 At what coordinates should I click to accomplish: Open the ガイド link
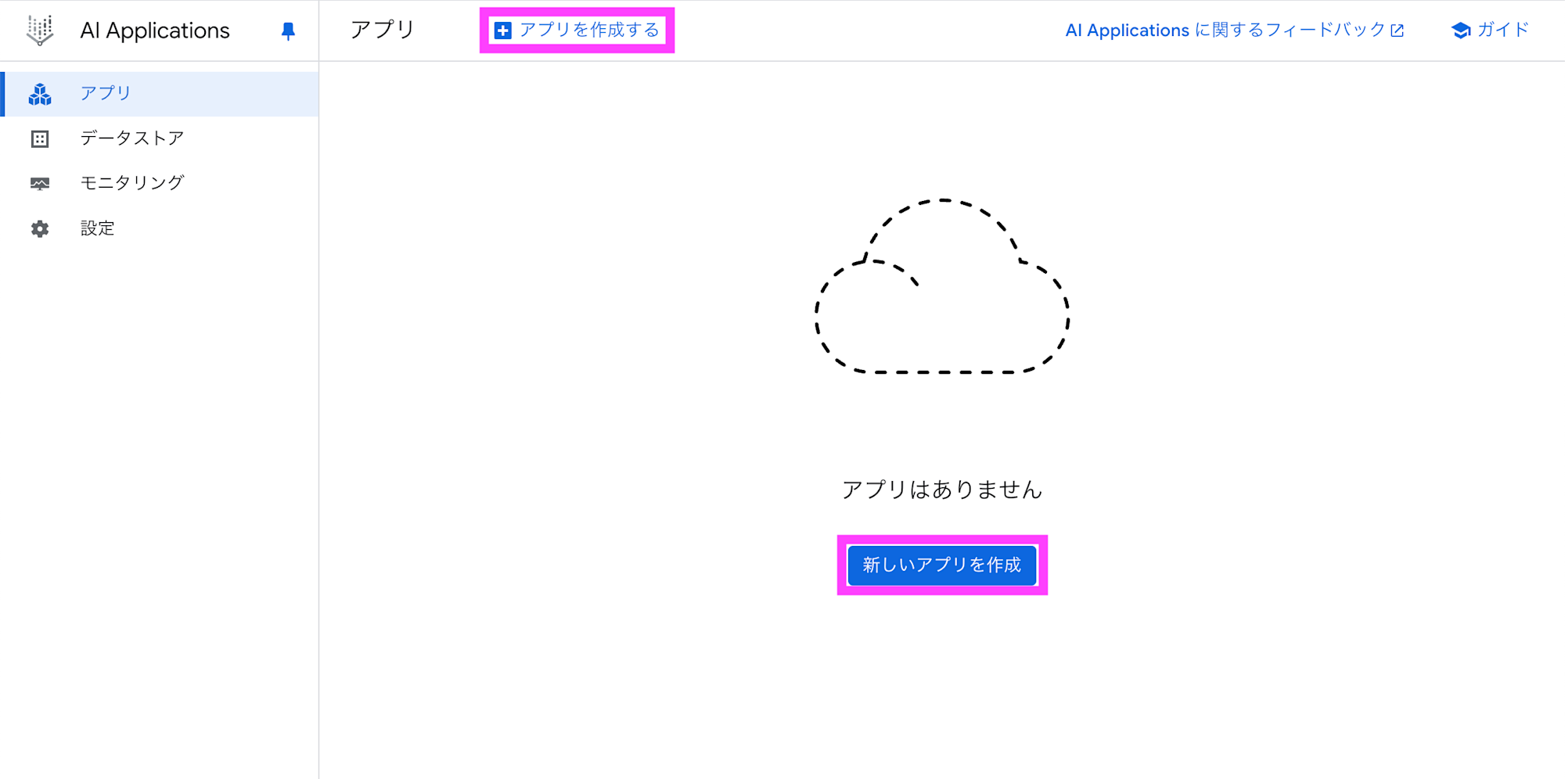click(x=1491, y=31)
